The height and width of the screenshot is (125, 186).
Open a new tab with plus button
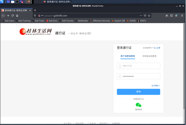pos(35,10)
